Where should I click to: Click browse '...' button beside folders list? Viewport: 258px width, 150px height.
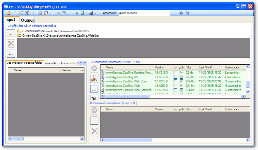tap(11, 33)
